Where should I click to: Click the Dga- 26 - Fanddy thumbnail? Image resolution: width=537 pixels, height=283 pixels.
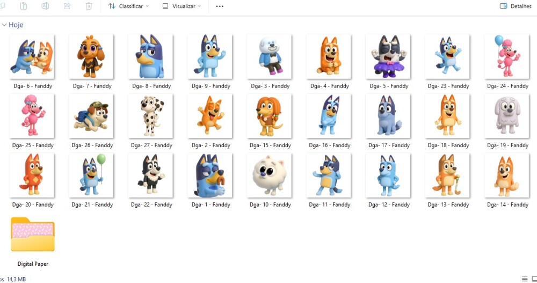pyautogui.click(x=91, y=116)
